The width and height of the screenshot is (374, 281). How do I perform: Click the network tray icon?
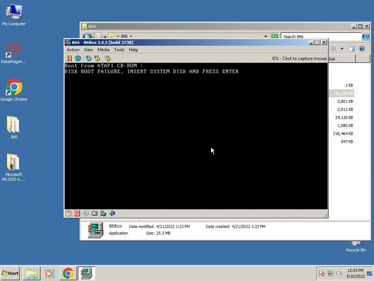(330, 273)
